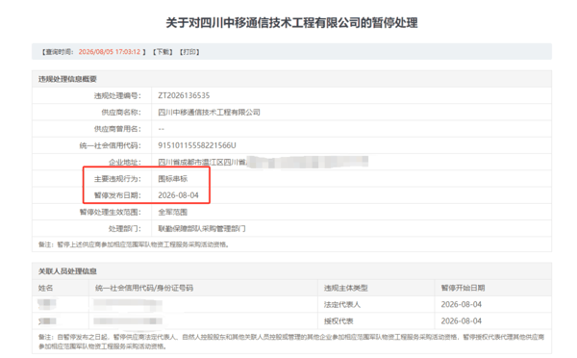Select violation number ZT2026136535
The width and height of the screenshot is (577, 358).
184,96
